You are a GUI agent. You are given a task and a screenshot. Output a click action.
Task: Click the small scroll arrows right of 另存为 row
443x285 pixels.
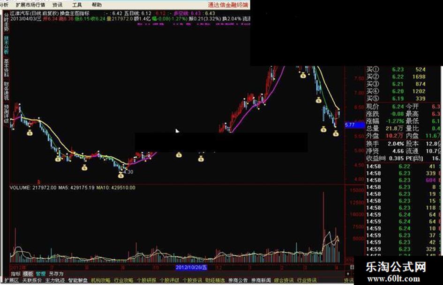tap(348, 274)
